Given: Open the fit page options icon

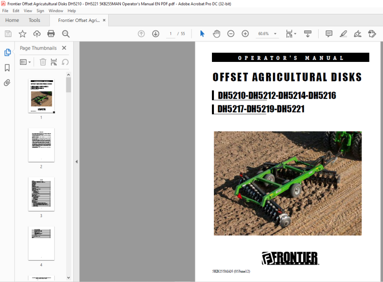Looking at the screenshot, I should pos(291,34).
